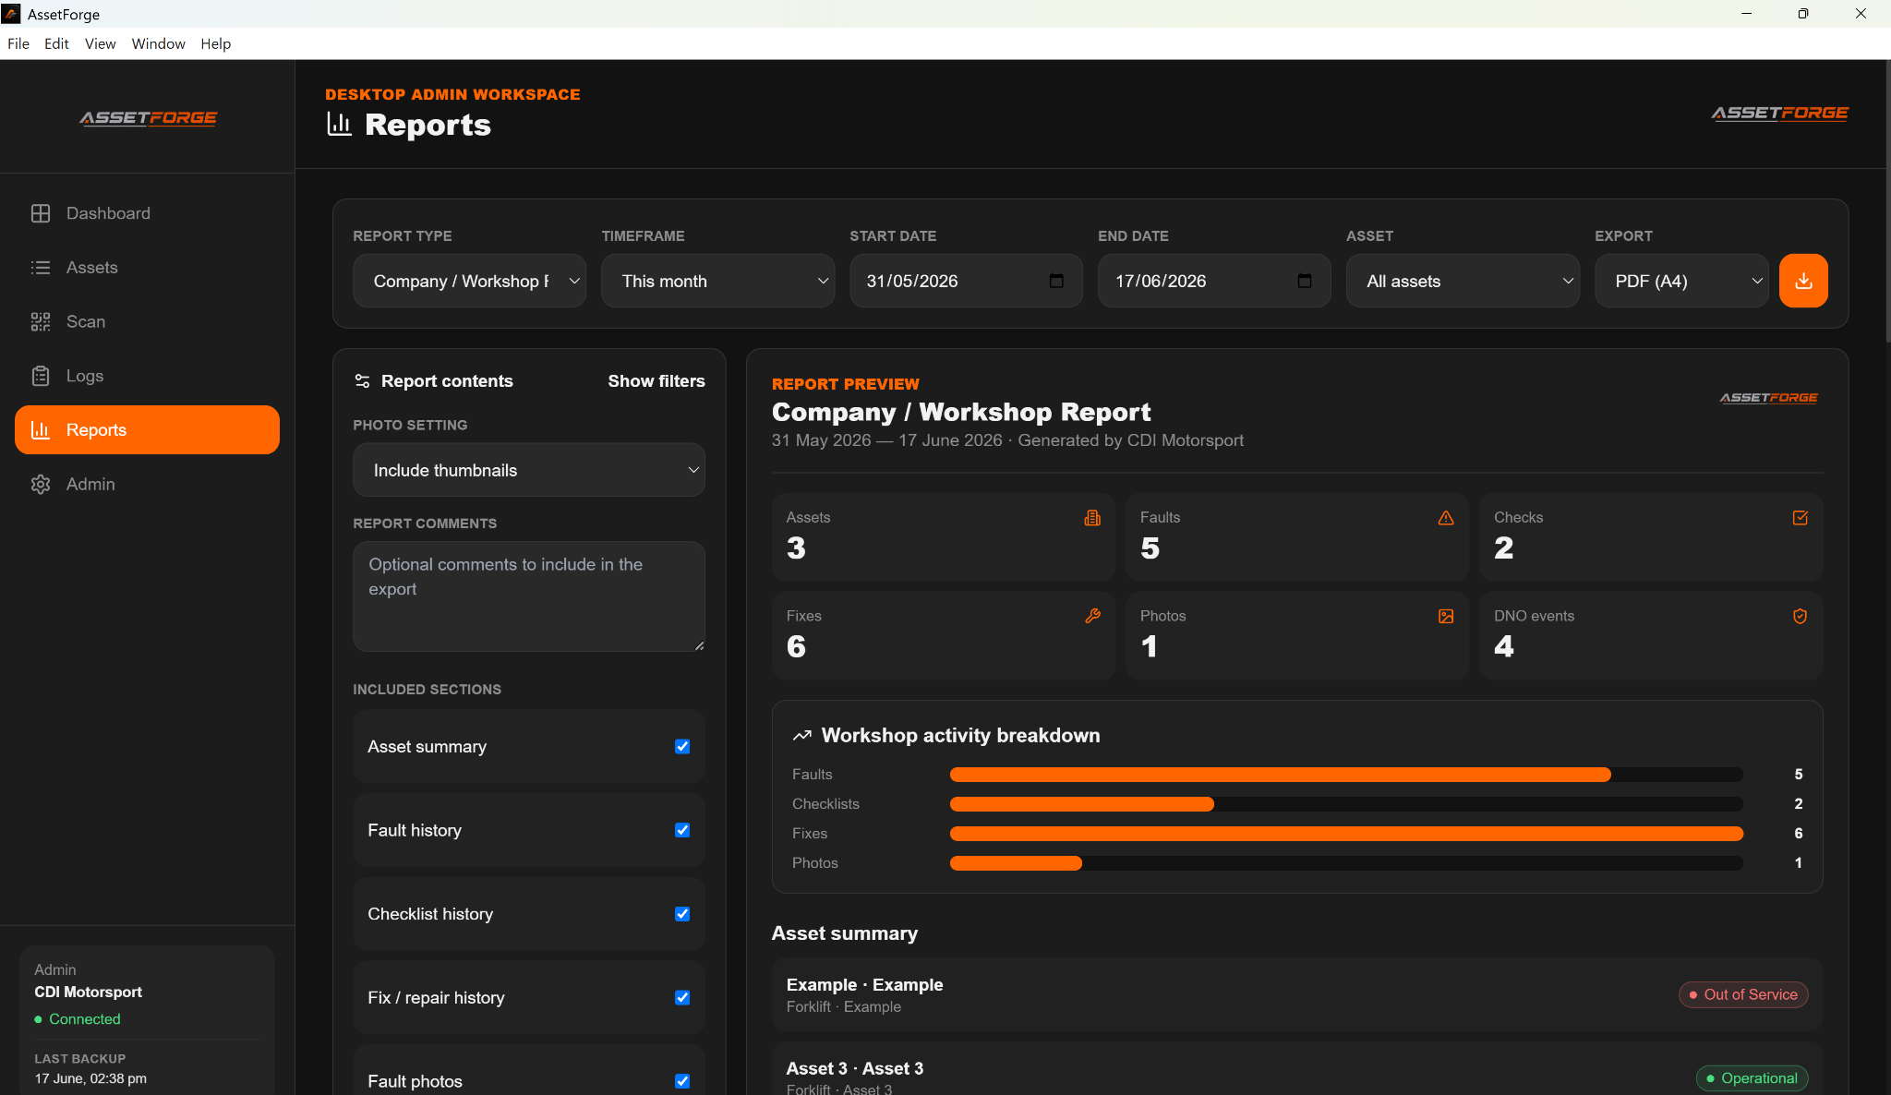1891x1095 pixels.
Task: Click the Connected status text
Action: pyautogui.click(x=85, y=1019)
